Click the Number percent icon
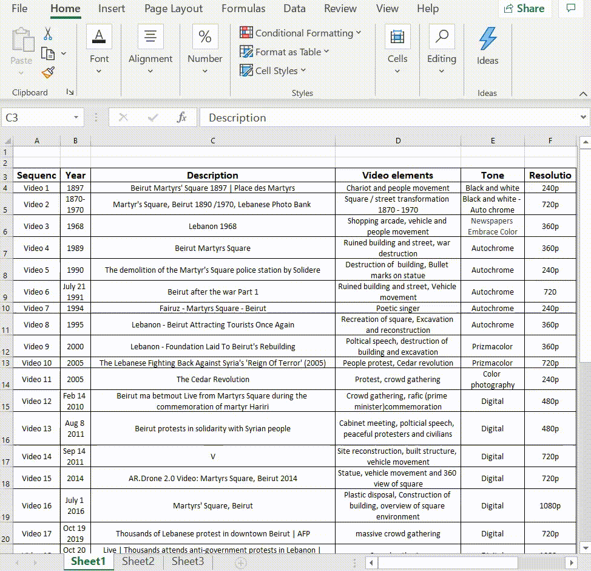 (x=205, y=37)
